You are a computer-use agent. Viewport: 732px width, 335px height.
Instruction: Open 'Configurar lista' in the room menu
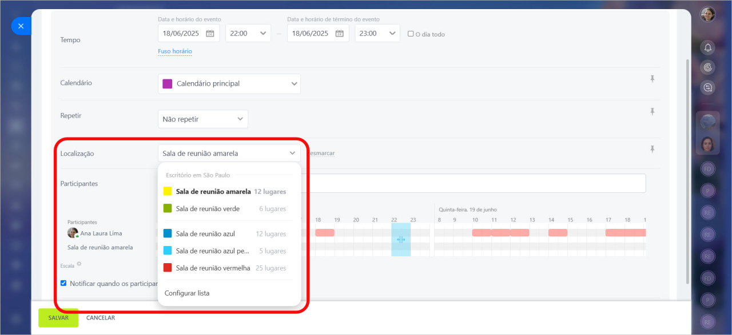point(187,293)
